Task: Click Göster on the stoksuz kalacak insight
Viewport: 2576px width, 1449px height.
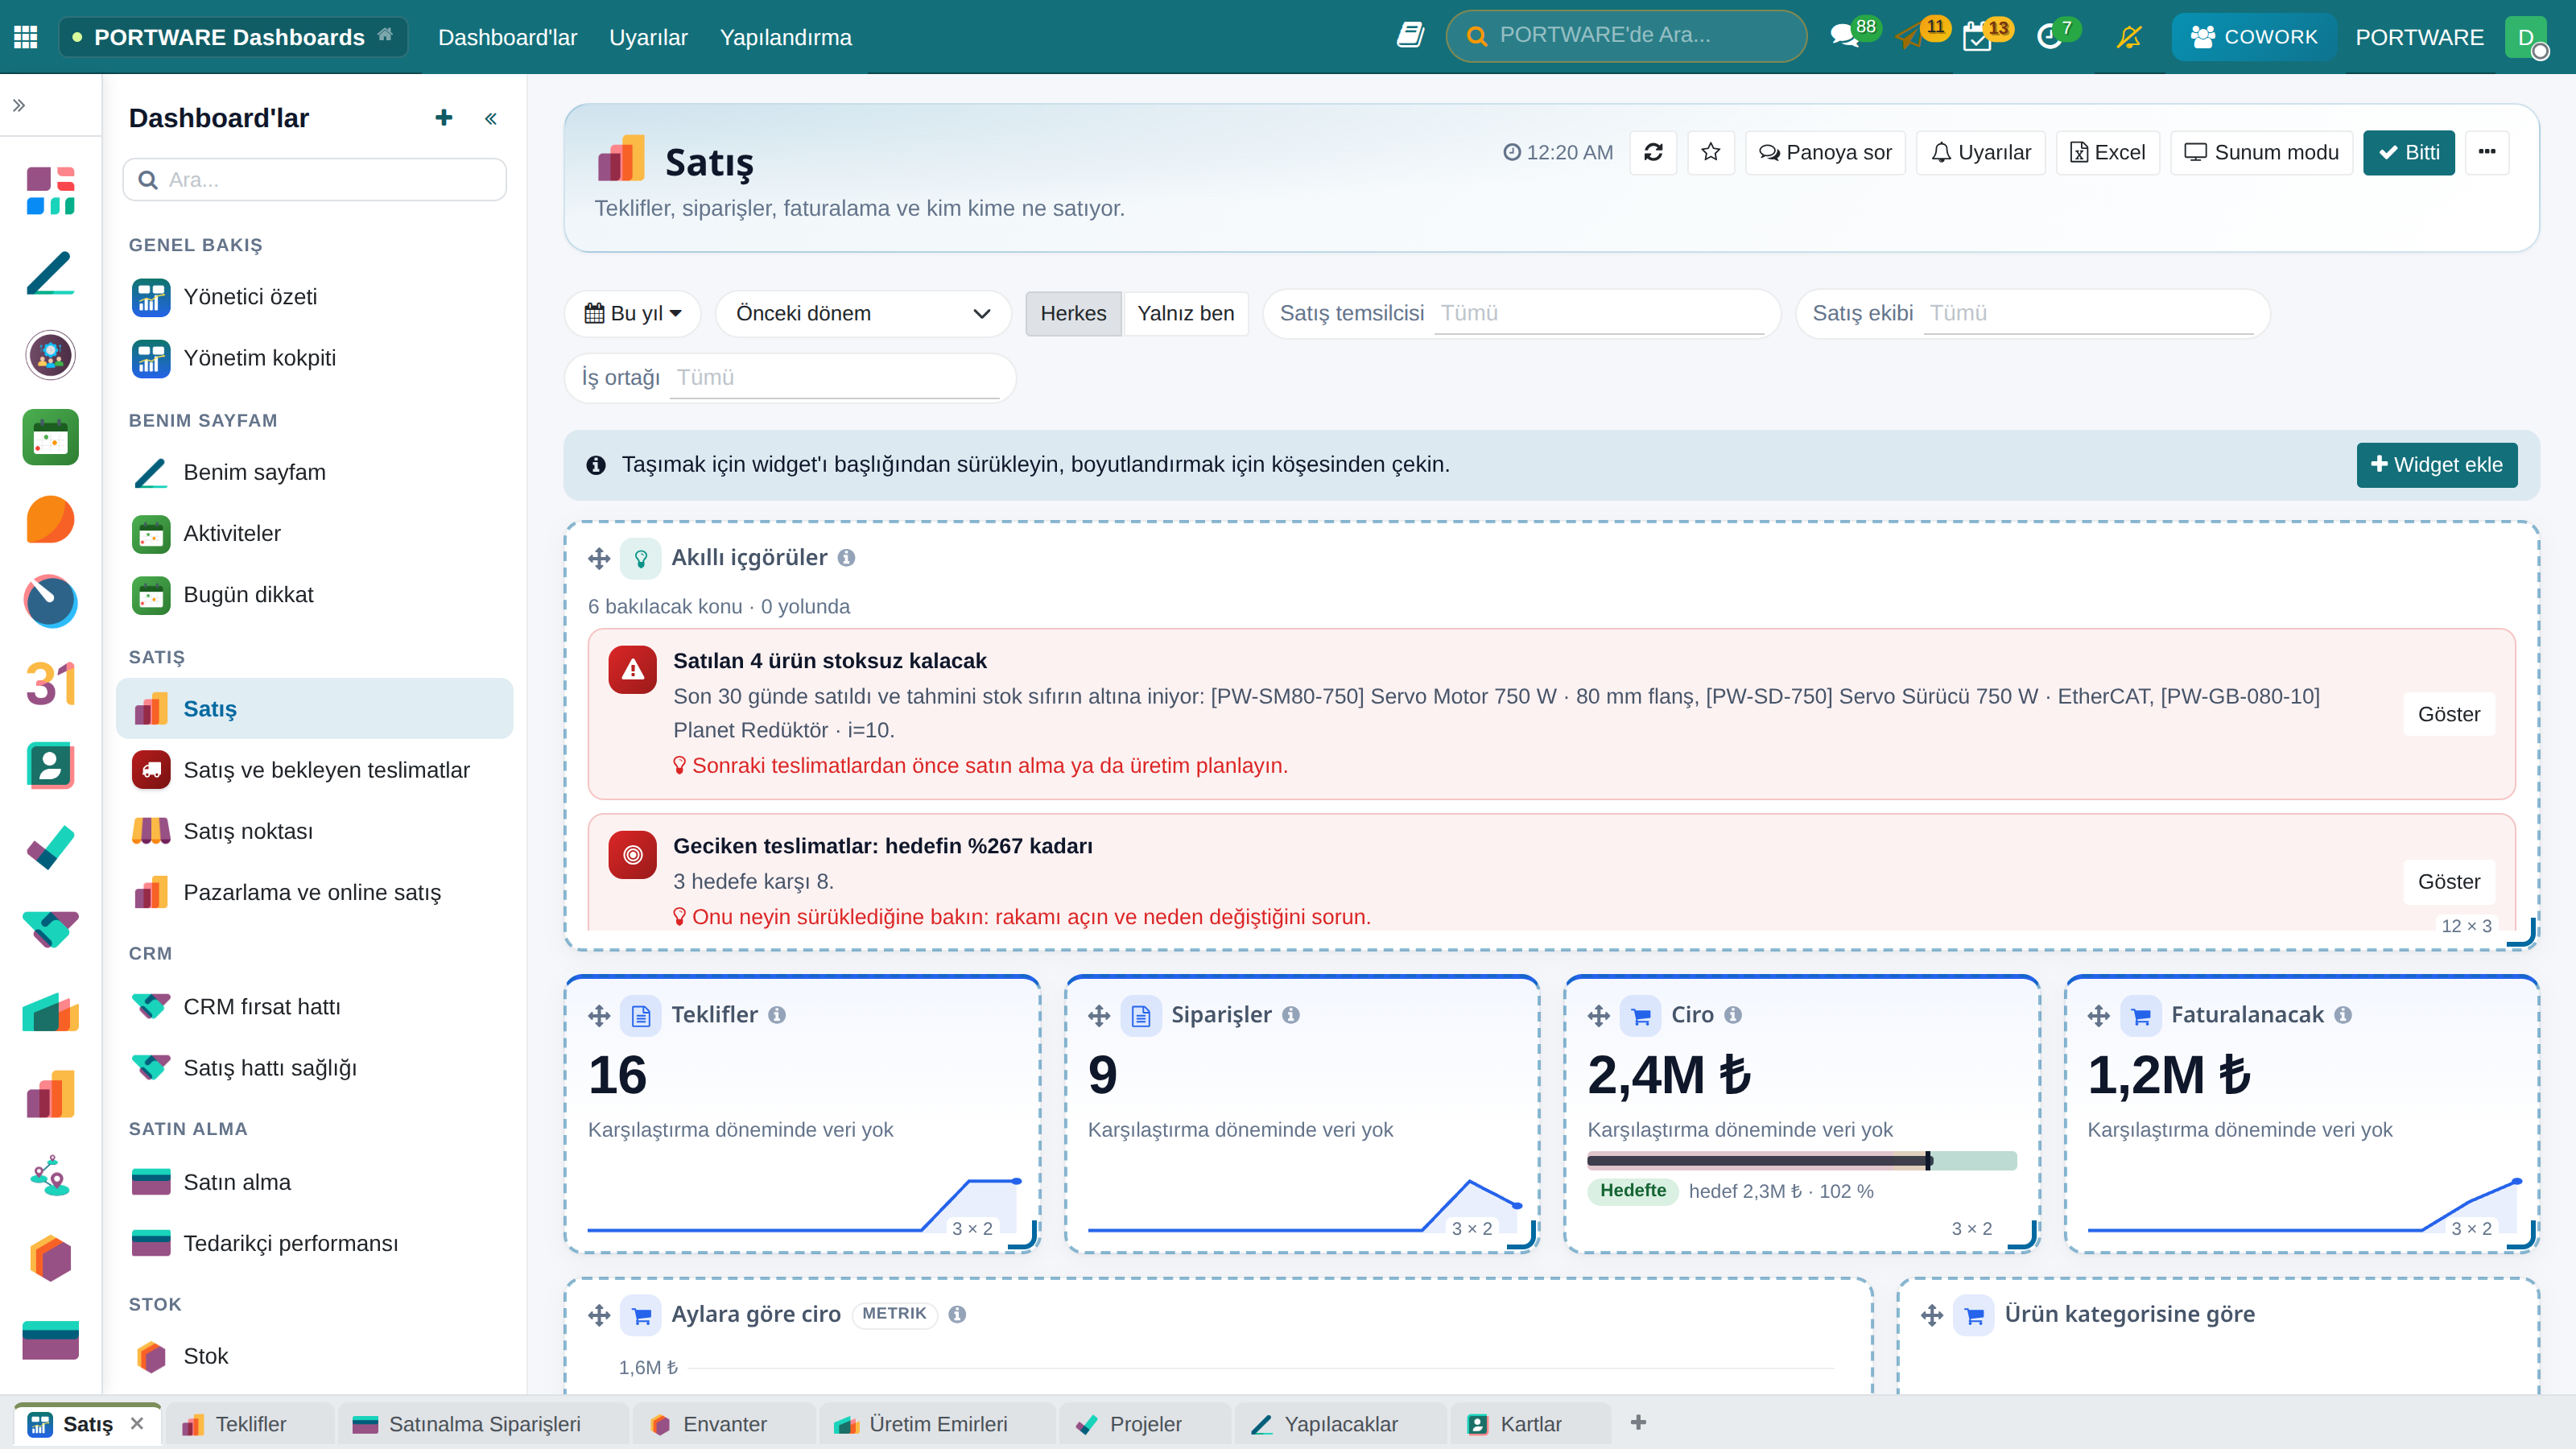Action: (x=2448, y=714)
